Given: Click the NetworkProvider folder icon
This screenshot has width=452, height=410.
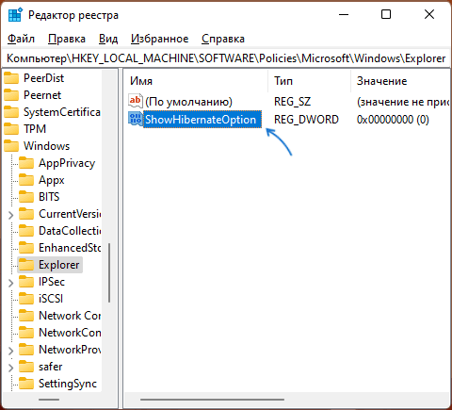Looking at the screenshot, I should pyautogui.click(x=26, y=350).
